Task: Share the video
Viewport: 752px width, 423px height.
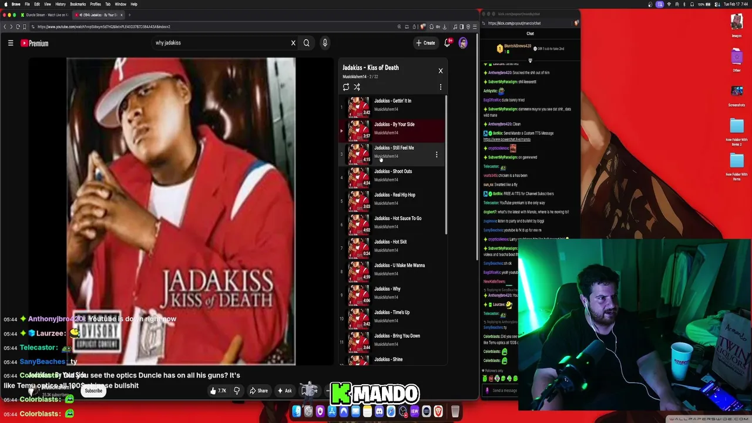Action: (x=258, y=391)
